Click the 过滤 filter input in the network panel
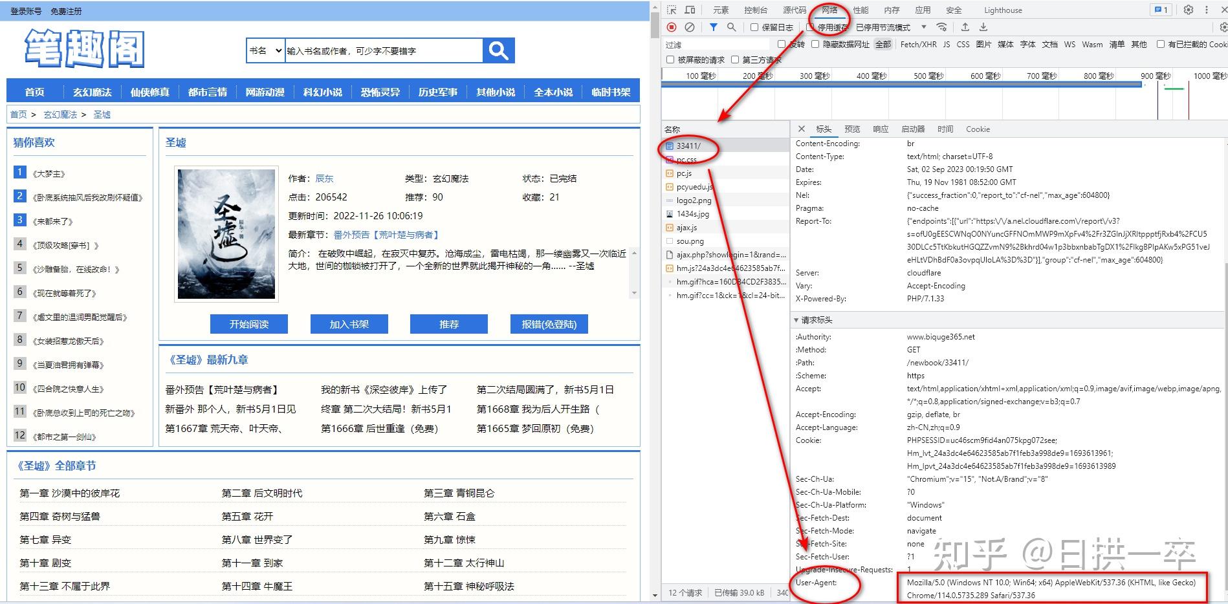 click(716, 44)
